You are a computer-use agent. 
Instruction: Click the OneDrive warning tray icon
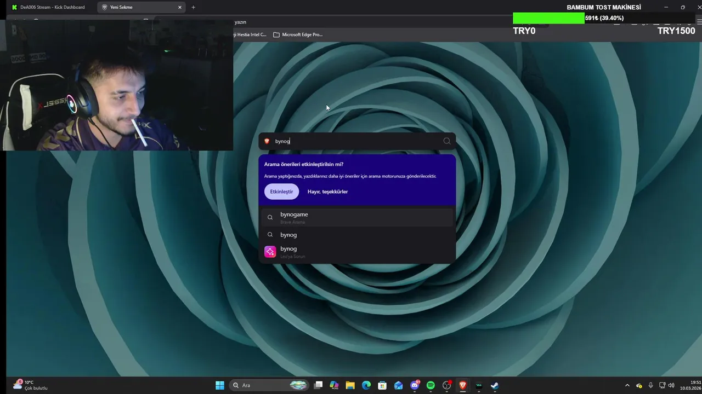coord(639,385)
